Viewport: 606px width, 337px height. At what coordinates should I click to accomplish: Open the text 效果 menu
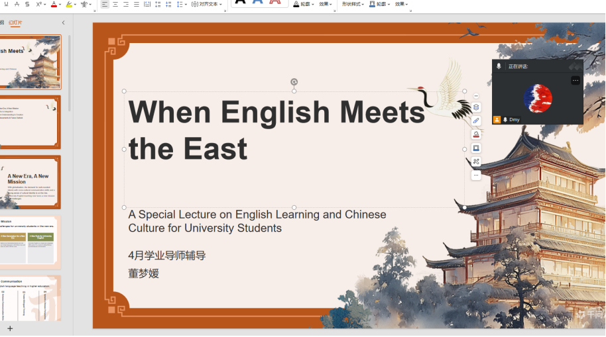pos(326,4)
